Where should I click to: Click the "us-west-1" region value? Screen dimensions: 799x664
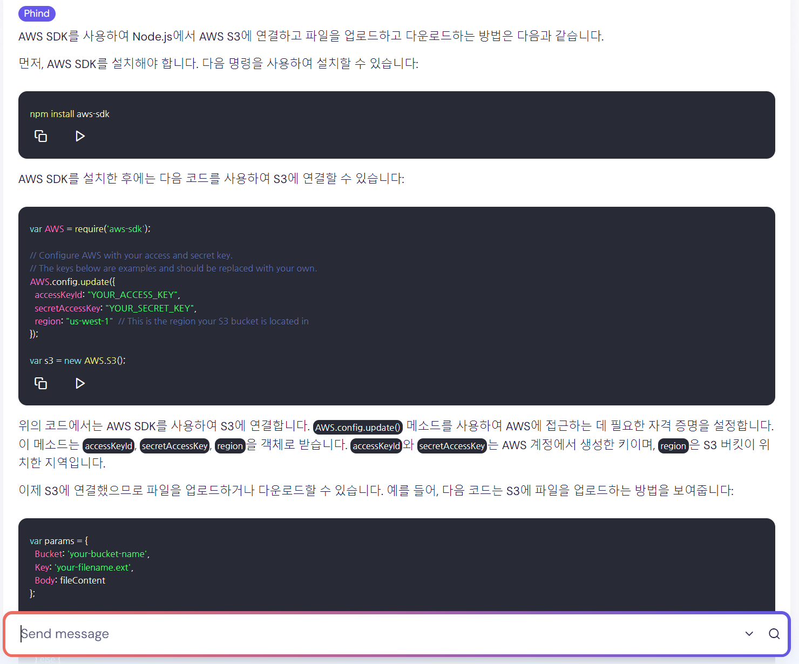pyautogui.click(x=89, y=321)
